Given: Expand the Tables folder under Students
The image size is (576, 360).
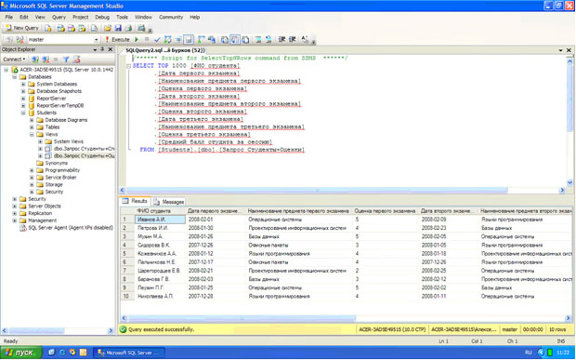Looking at the screenshot, I should pos(32,127).
